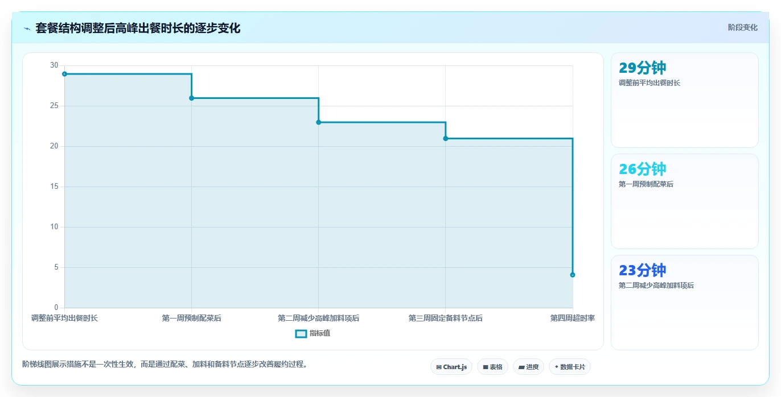Click the Chart.js tag chip

tap(451, 367)
